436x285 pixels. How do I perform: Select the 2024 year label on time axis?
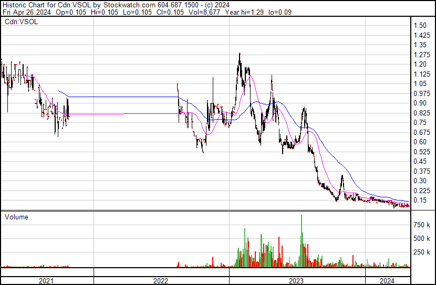coord(388,281)
